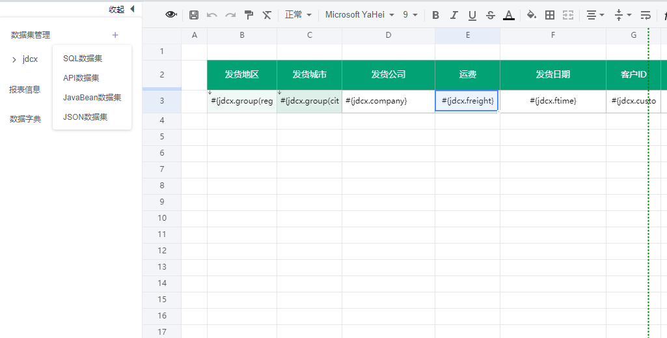Image resolution: width=667 pixels, height=338 pixels.
Task: Select column F header
Action: coord(553,35)
